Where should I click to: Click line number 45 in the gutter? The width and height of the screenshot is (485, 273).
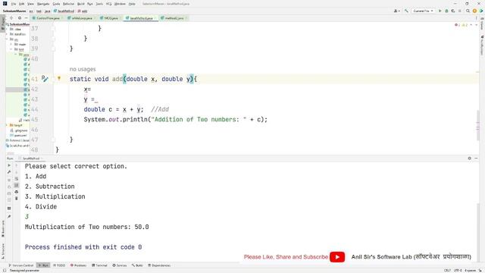point(34,120)
